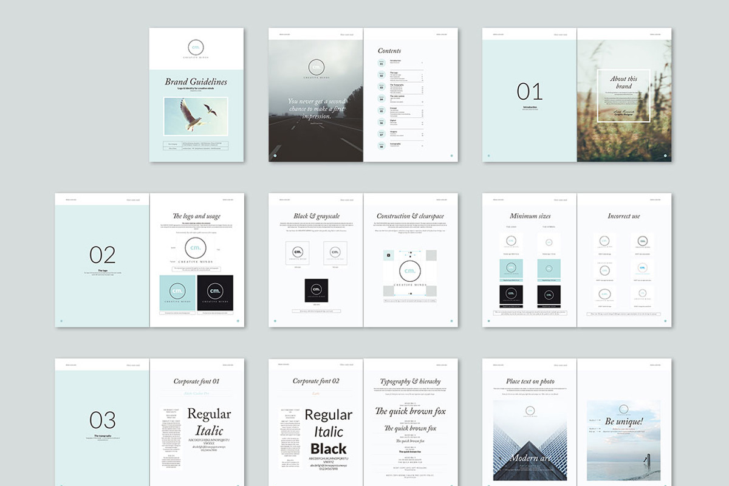Click 'The color system' entry in Contents

tap(397, 96)
